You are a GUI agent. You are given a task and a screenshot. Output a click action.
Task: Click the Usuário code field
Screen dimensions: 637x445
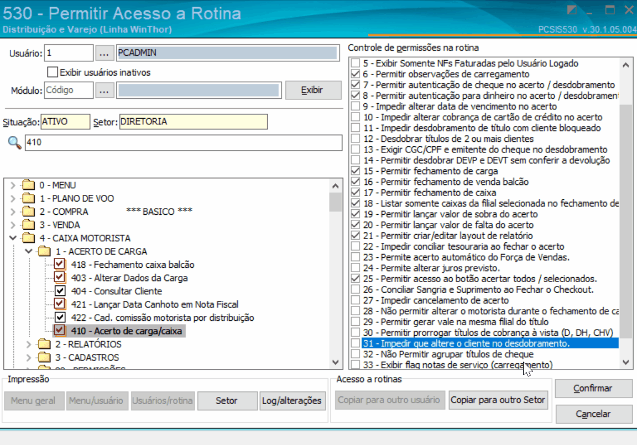point(69,53)
